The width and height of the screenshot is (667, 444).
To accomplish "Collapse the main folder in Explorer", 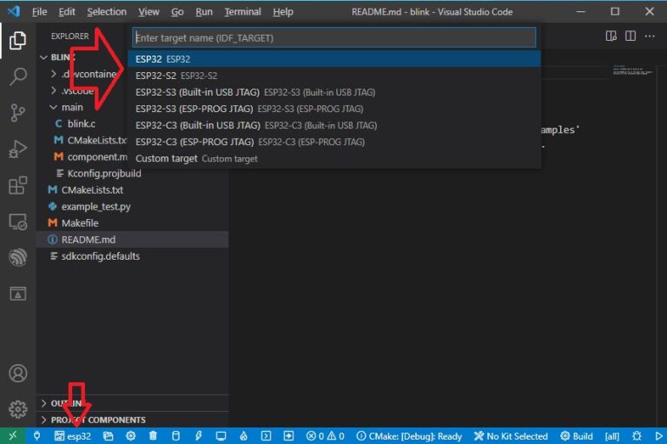I will pos(73,107).
